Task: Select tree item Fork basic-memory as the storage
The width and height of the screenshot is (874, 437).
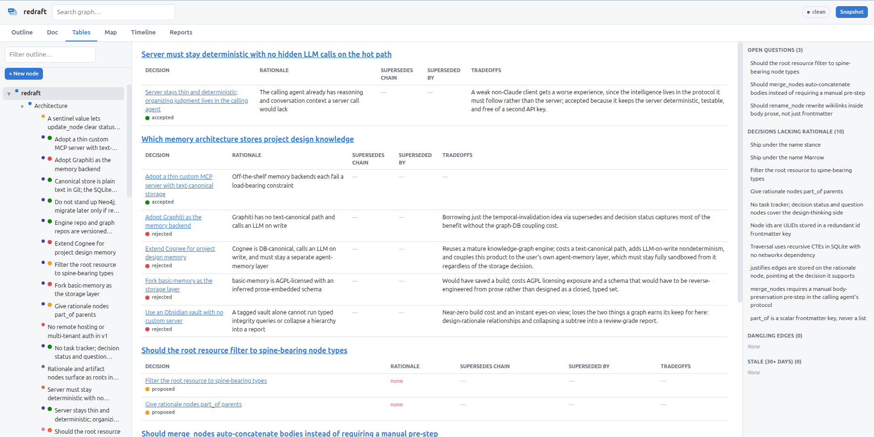Action: 83,289
